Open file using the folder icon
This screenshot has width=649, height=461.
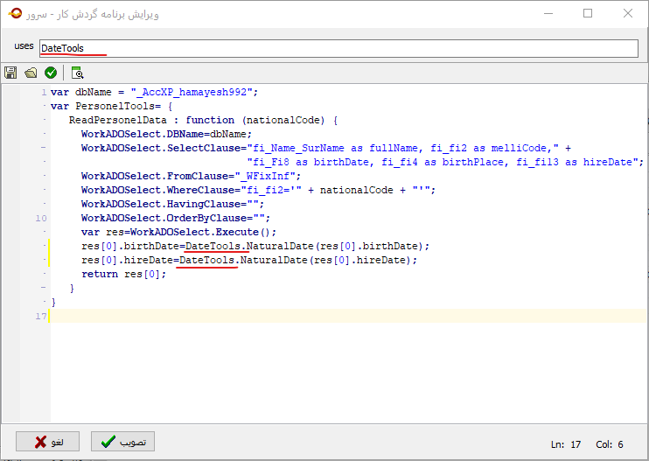click(31, 73)
